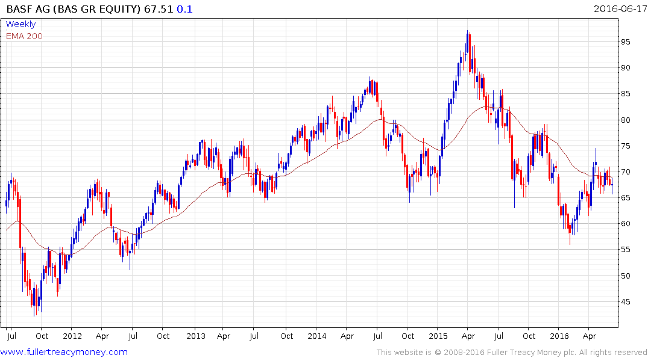Click the Weekly interval label
648x361 pixels.
click(20, 24)
